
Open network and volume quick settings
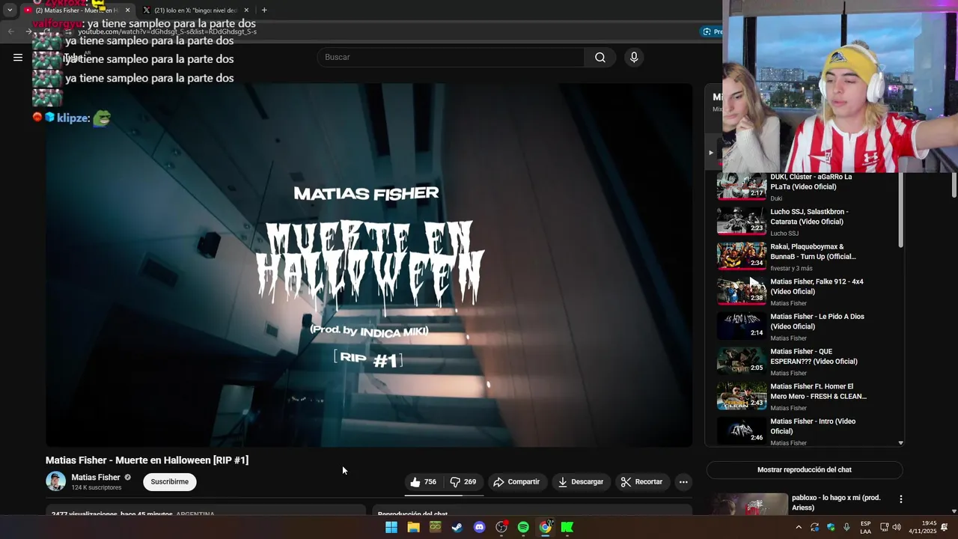(890, 527)
